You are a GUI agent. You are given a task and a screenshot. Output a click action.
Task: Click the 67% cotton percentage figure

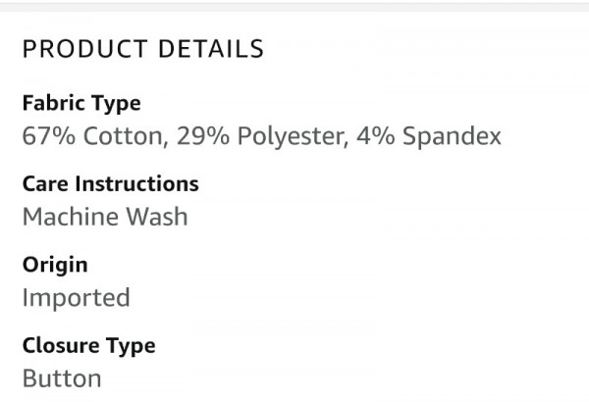point(49,135)
